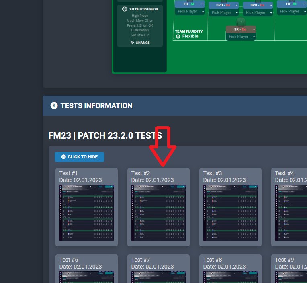Click the 'Test #2' title text

[x=141, y=173]
